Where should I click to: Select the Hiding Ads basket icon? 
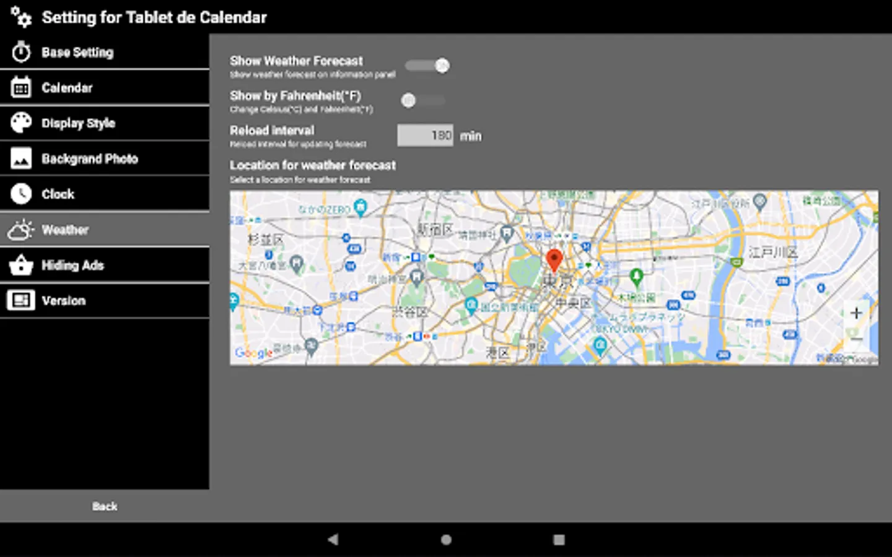[x=22, y=265]
